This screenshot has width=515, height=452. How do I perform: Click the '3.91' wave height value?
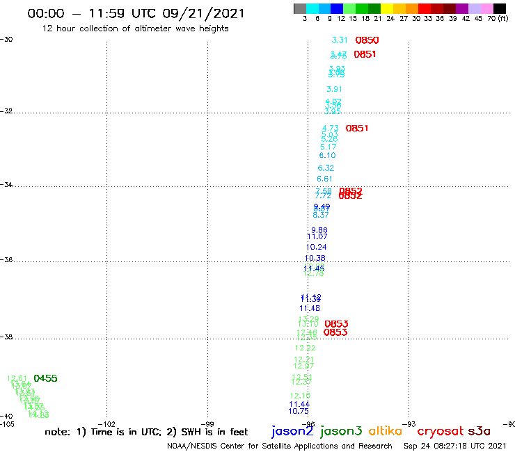point(334,89)
